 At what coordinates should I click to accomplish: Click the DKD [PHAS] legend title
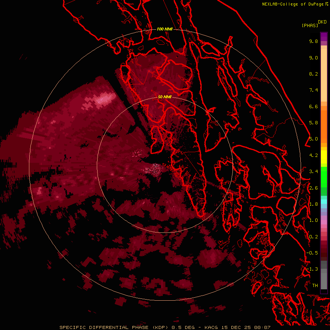[314, 23]
